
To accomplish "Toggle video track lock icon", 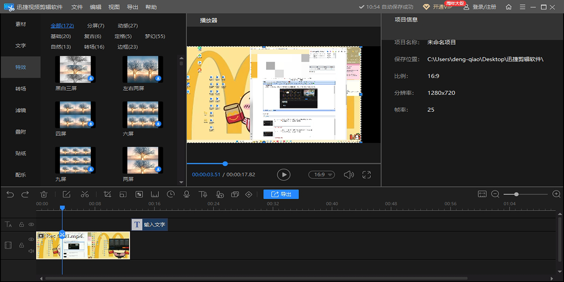I will [21, 245].
